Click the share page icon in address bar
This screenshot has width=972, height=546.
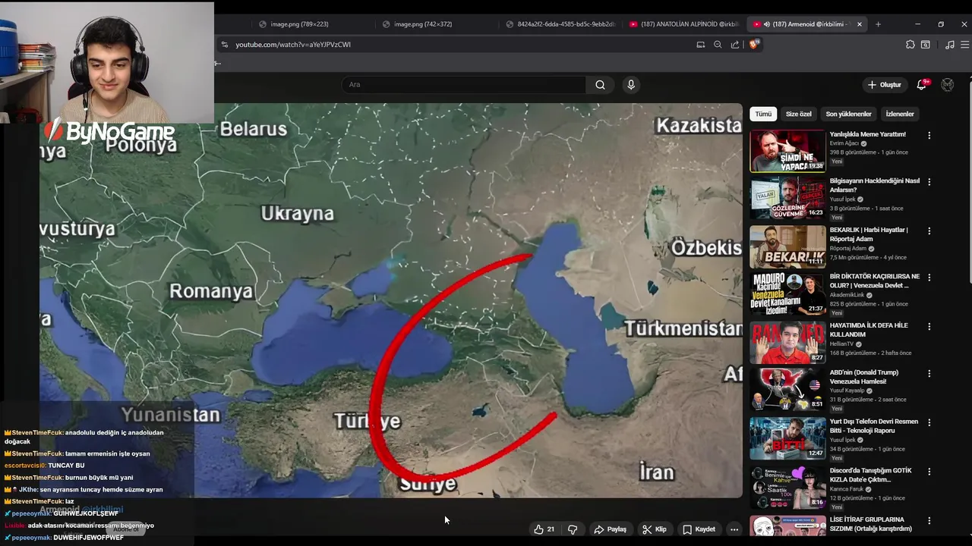pos(735,45)
